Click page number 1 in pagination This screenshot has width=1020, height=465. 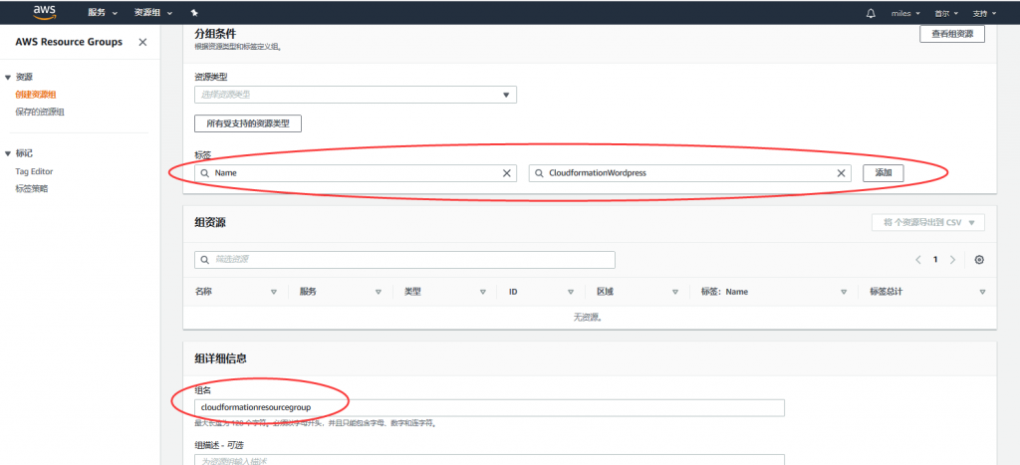(x=935, y=260)
